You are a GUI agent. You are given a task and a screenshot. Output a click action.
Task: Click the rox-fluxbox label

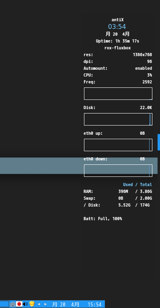(x=118, y=48)
